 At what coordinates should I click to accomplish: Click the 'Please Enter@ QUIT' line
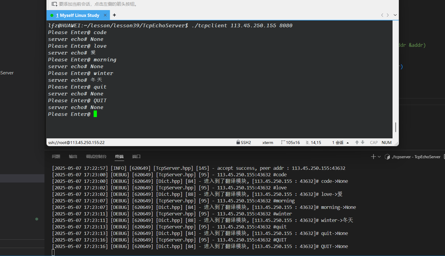[77, 100]
